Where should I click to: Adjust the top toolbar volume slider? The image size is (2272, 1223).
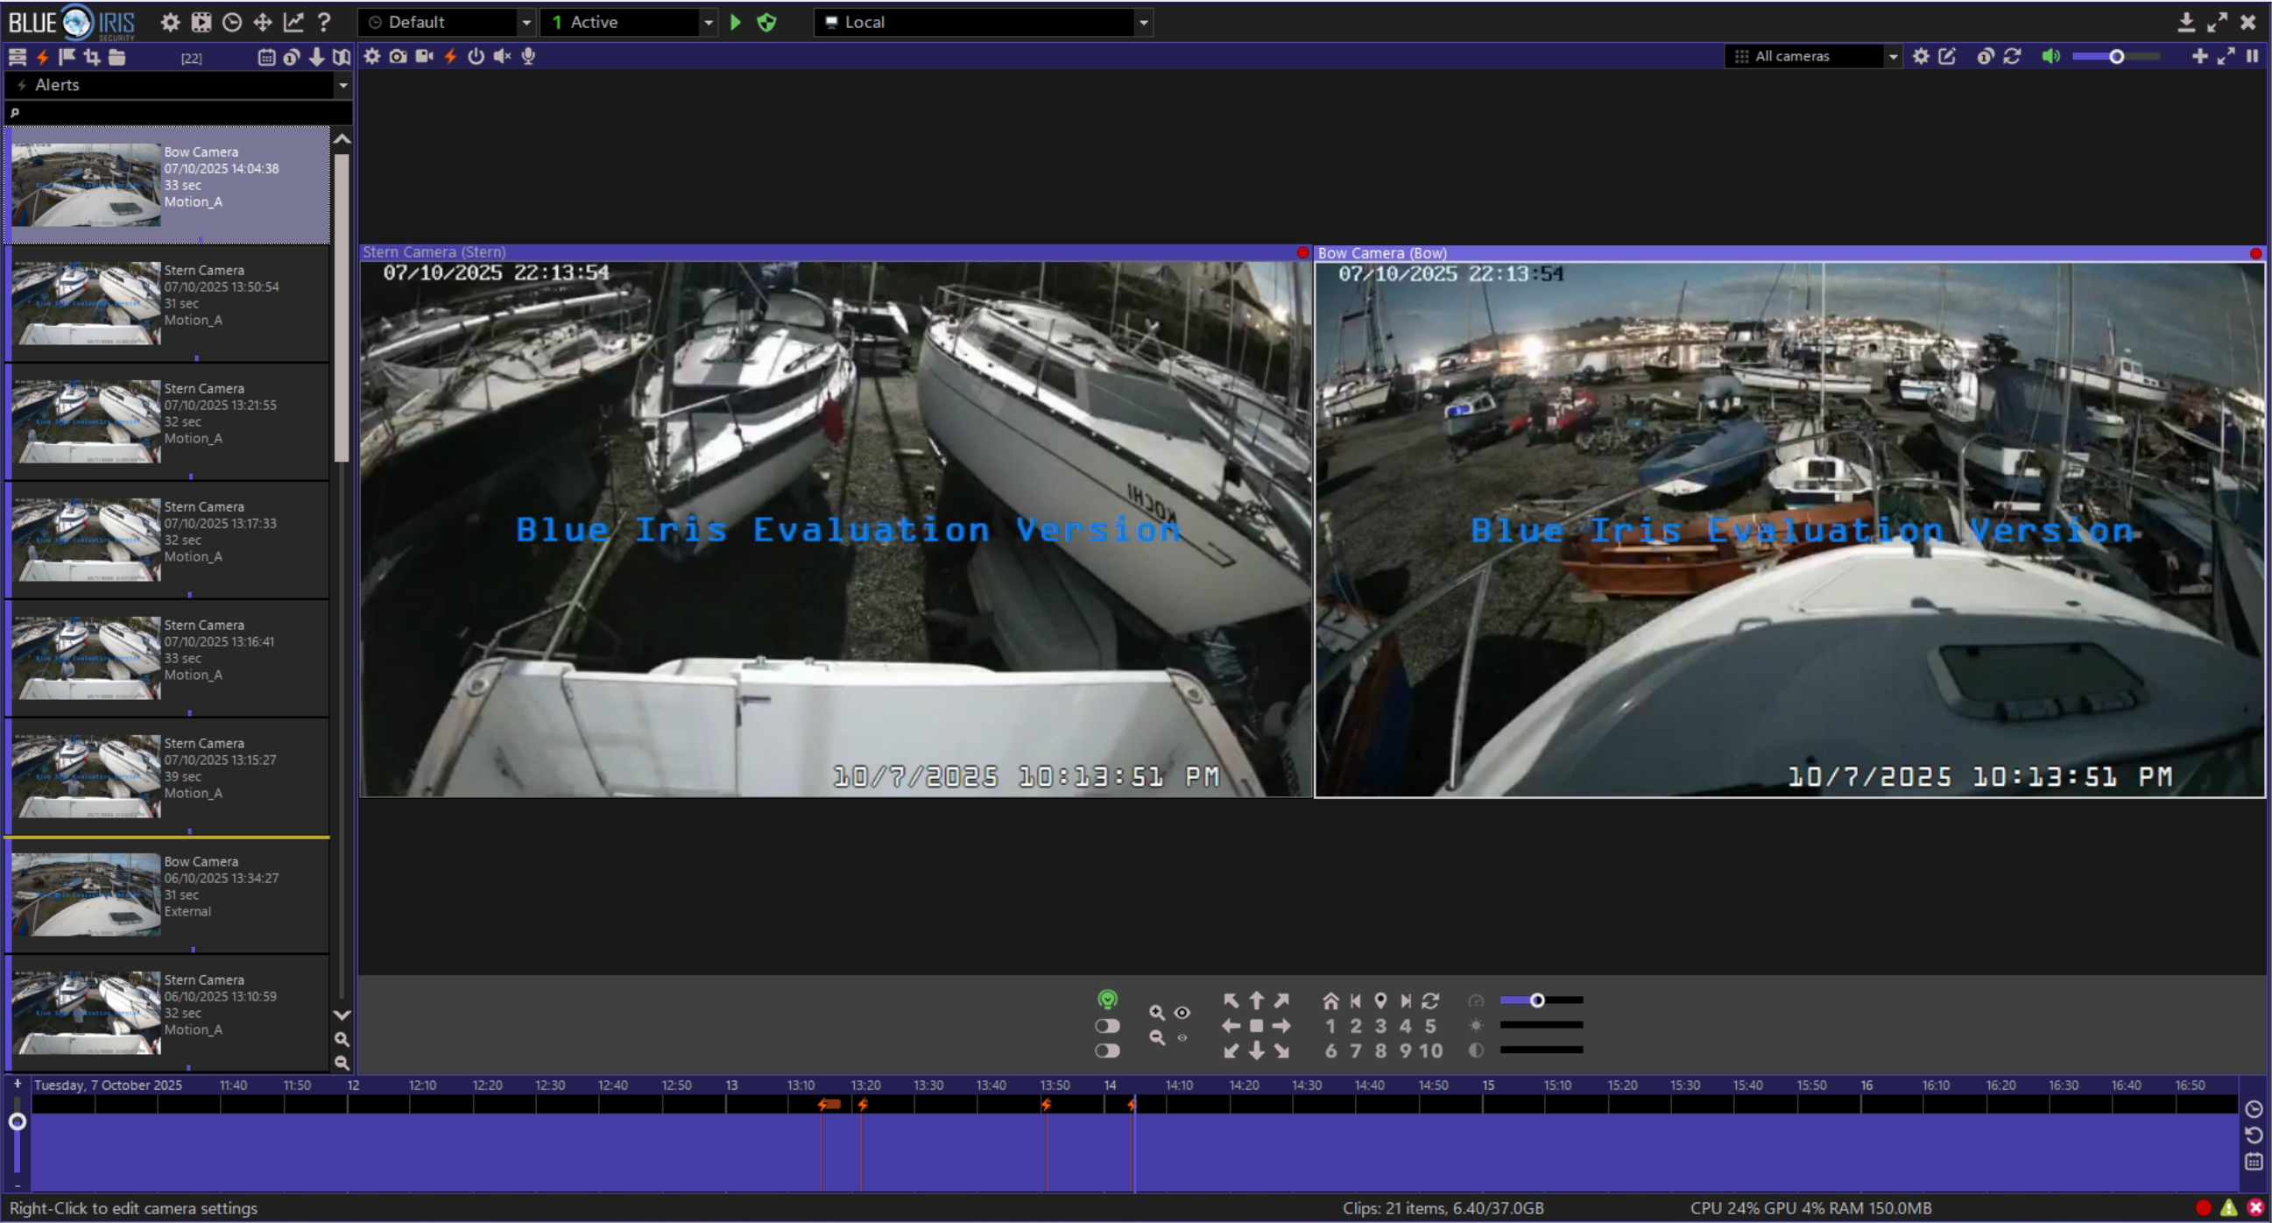2116,56
